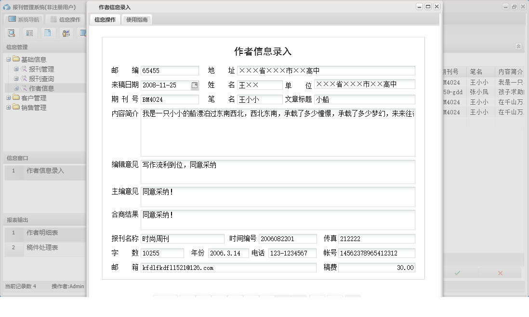This screenshot has height=317, width=529.
Task: Expand the 销售管理 tree node
Action: 8,107
